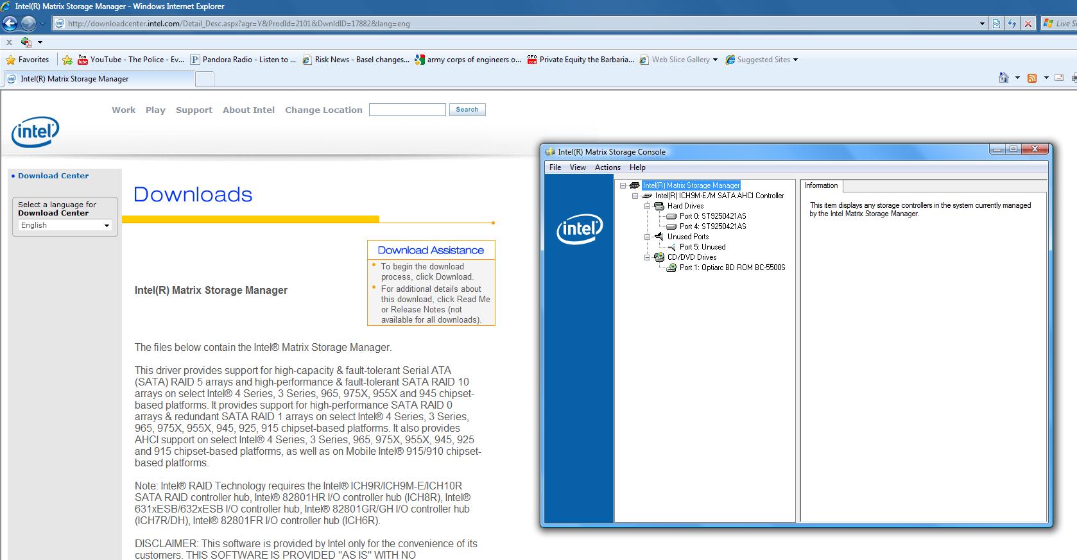This screenshot has width=1077, height=560.
Task: Click the Hard Drives group icon in the tree
Action: 659,206
